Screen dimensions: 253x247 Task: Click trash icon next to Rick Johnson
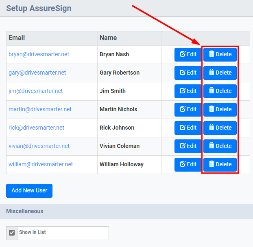212,127
